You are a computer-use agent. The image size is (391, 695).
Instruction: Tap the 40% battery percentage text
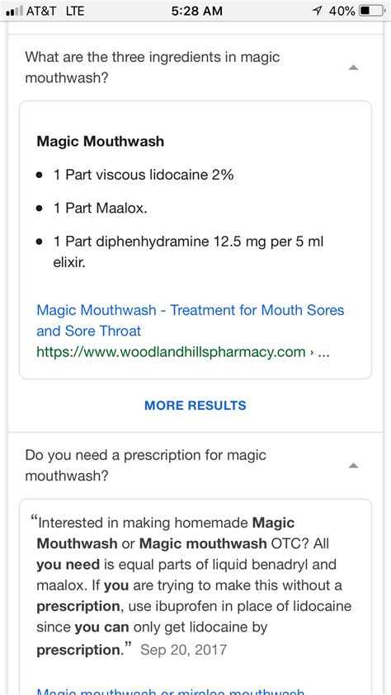point(342,11)
